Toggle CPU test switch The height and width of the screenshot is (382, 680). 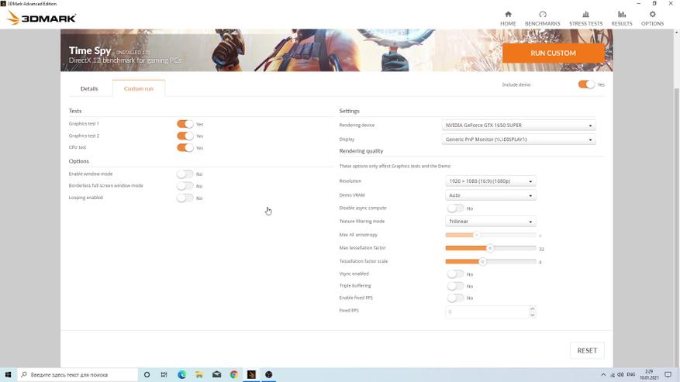185,147
